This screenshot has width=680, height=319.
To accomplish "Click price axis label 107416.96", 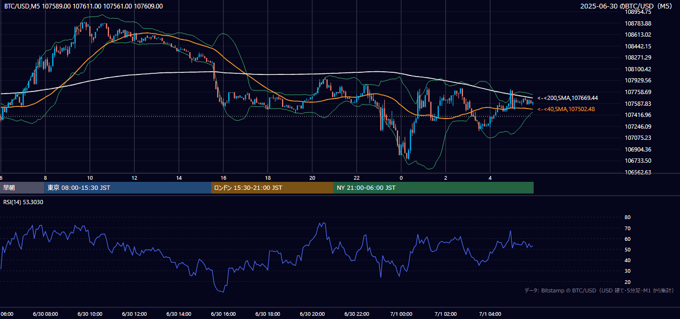I will 638,115.
